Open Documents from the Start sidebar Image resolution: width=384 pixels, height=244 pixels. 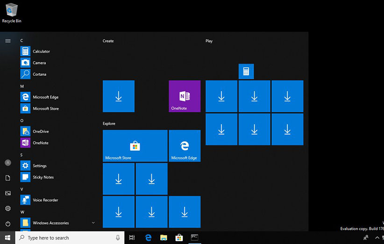click(x=7, y=178)
